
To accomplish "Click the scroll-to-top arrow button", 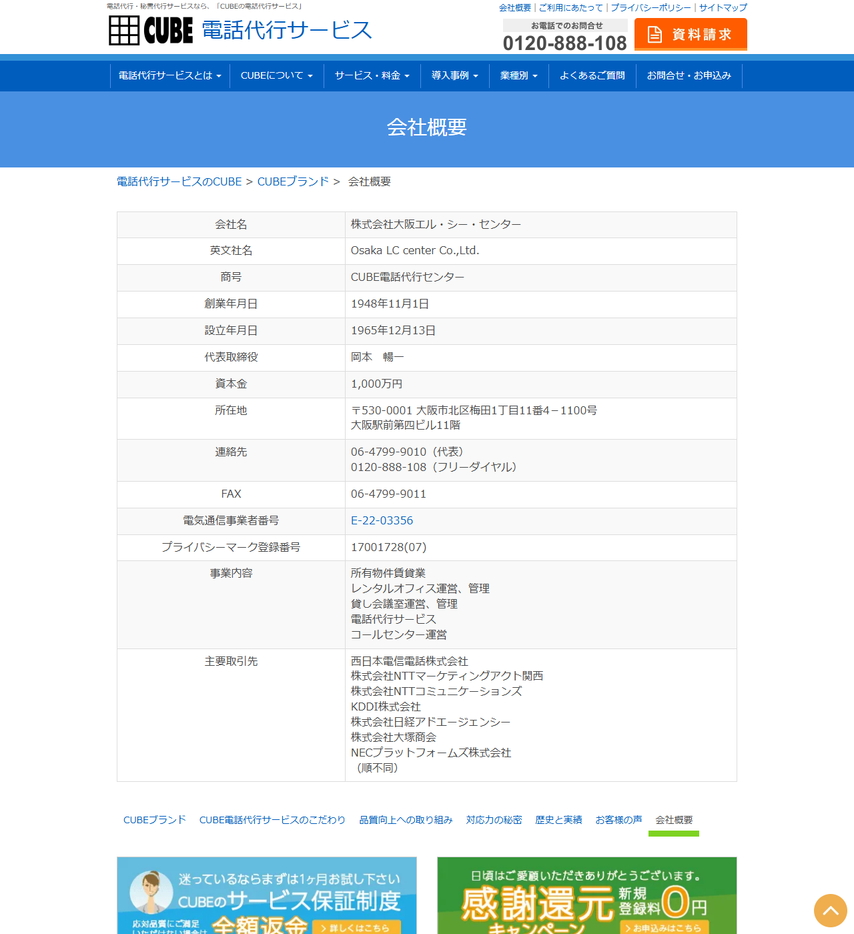I will point(831,911).
